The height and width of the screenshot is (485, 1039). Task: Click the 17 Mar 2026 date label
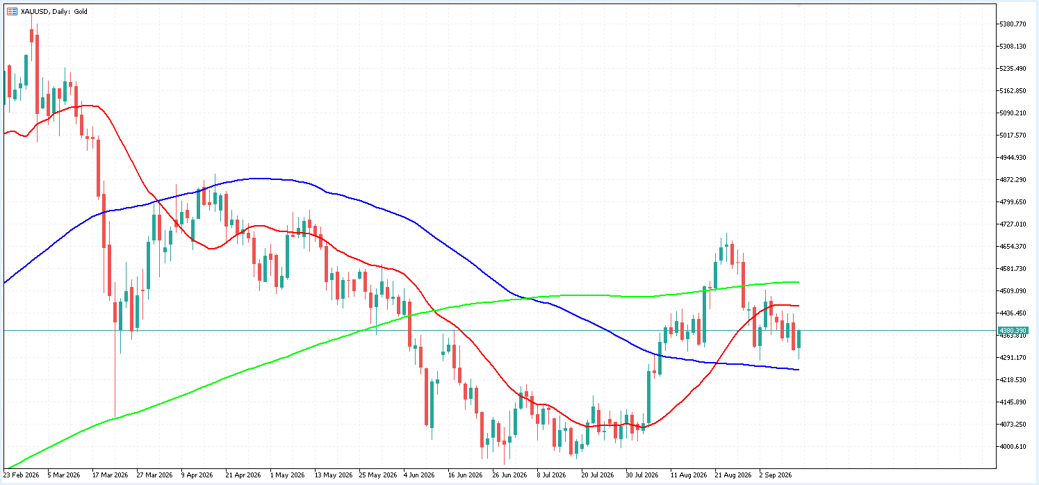click(110, 476)
